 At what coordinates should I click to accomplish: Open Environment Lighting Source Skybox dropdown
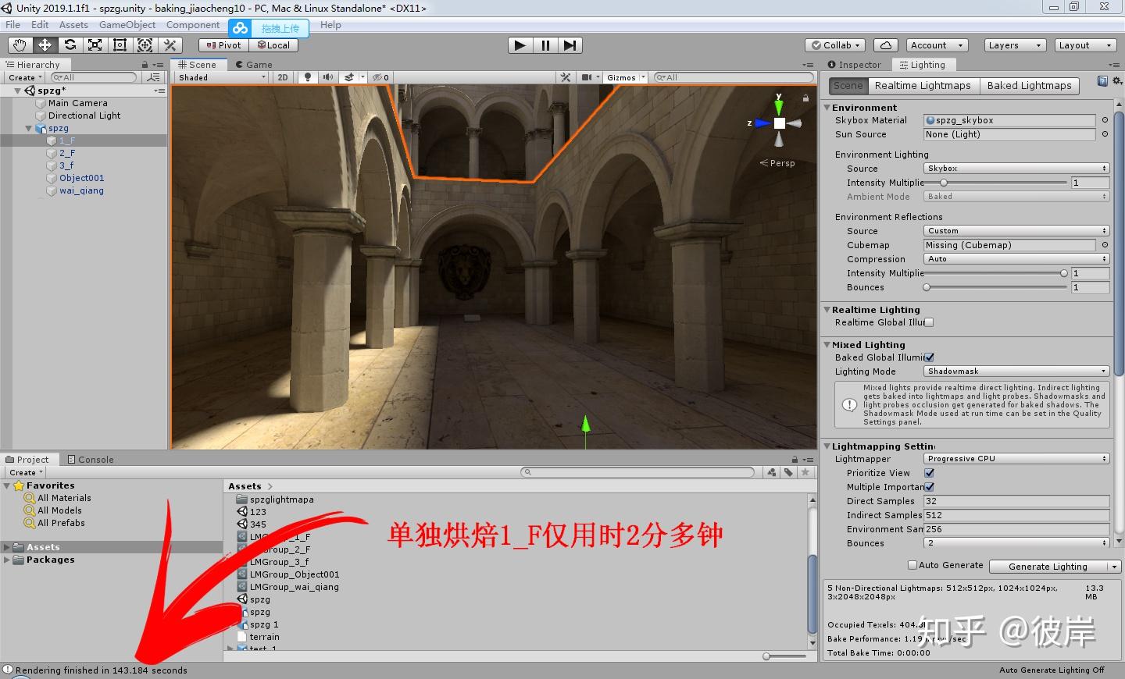(1016, 169)
